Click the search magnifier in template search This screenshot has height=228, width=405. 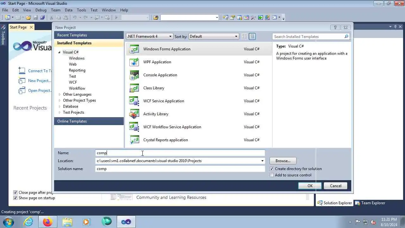346,37
